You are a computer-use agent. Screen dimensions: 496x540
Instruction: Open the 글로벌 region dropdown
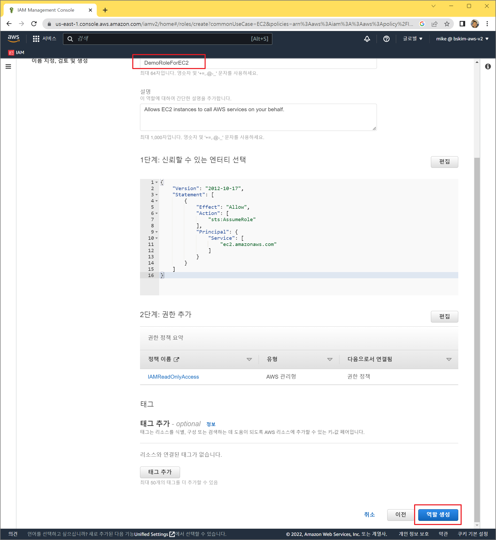click(x=413, y=39)
